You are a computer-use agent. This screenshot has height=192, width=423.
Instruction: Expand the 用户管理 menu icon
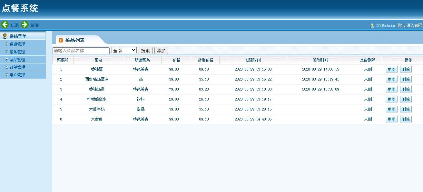[6, 75]
